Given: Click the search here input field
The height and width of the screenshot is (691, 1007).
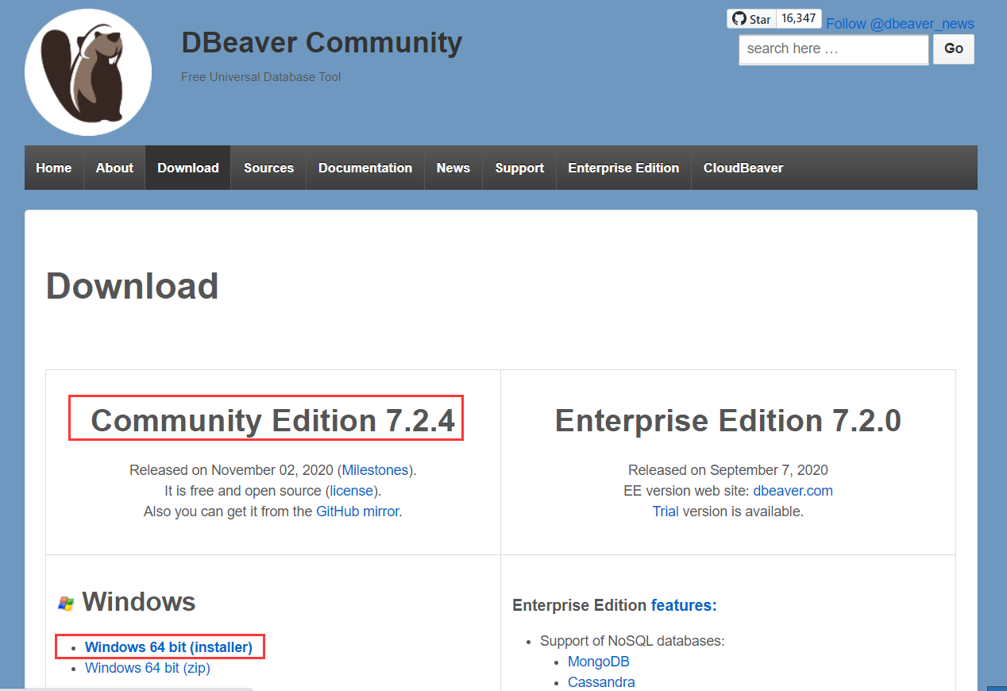Looking at the screenshot, I should tap(832, 48).
